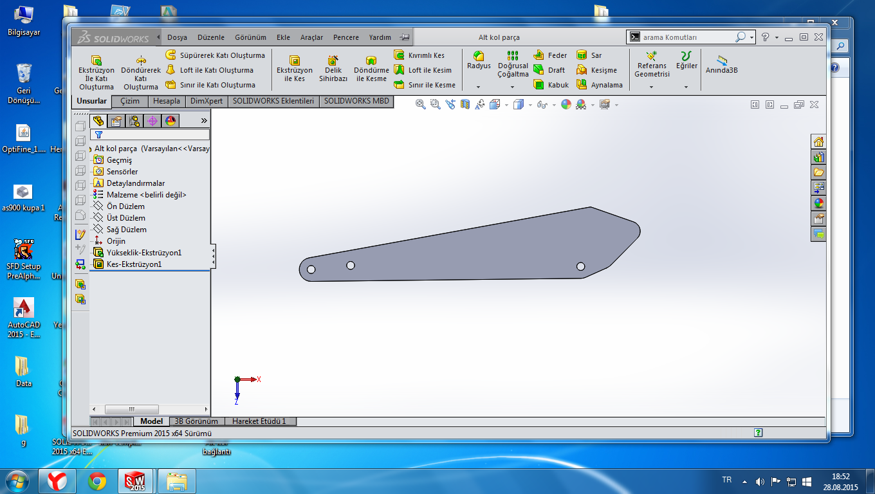Open the Dosya menu

coord(177,37)
